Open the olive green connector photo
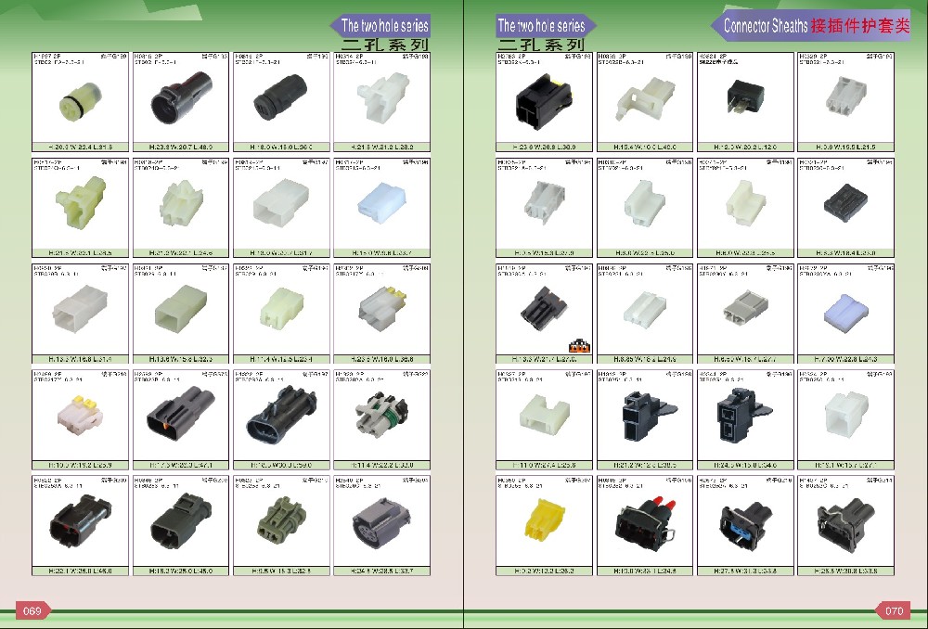928x629 pixels. coord(282,519)
